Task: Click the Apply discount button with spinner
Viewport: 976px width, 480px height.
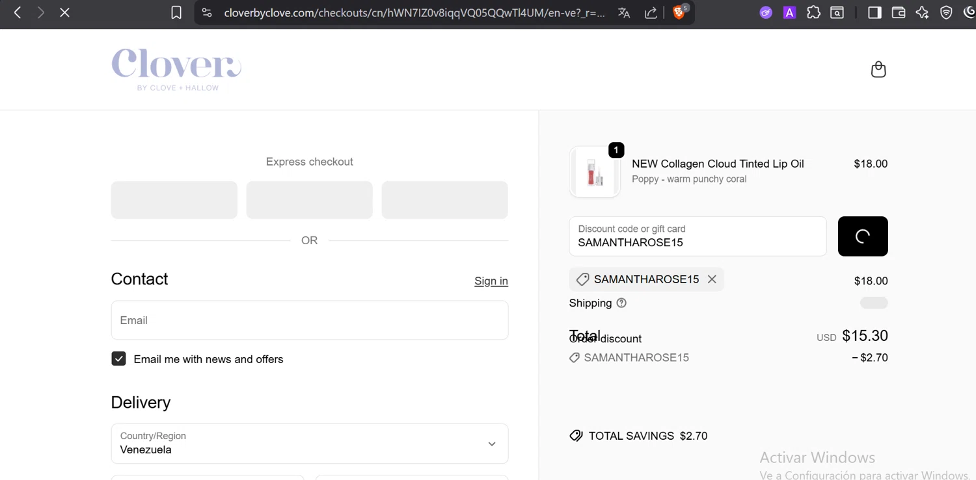Action: (x=863, y=236)
